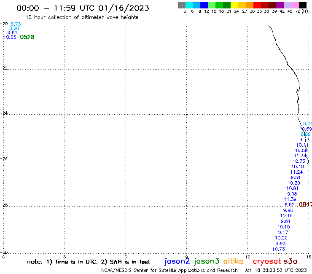Click the green 0528 pass time label
This screenshot has width=312, height=274.
pos(27,37)
